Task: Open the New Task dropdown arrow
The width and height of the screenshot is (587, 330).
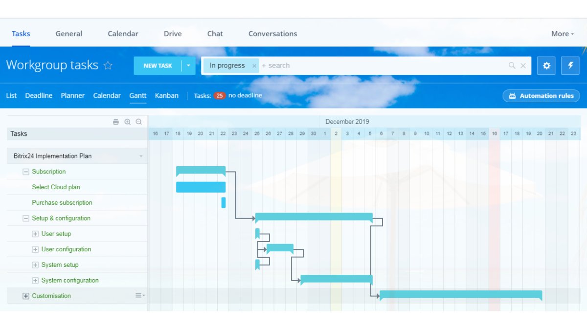Action: pos(188,66)
